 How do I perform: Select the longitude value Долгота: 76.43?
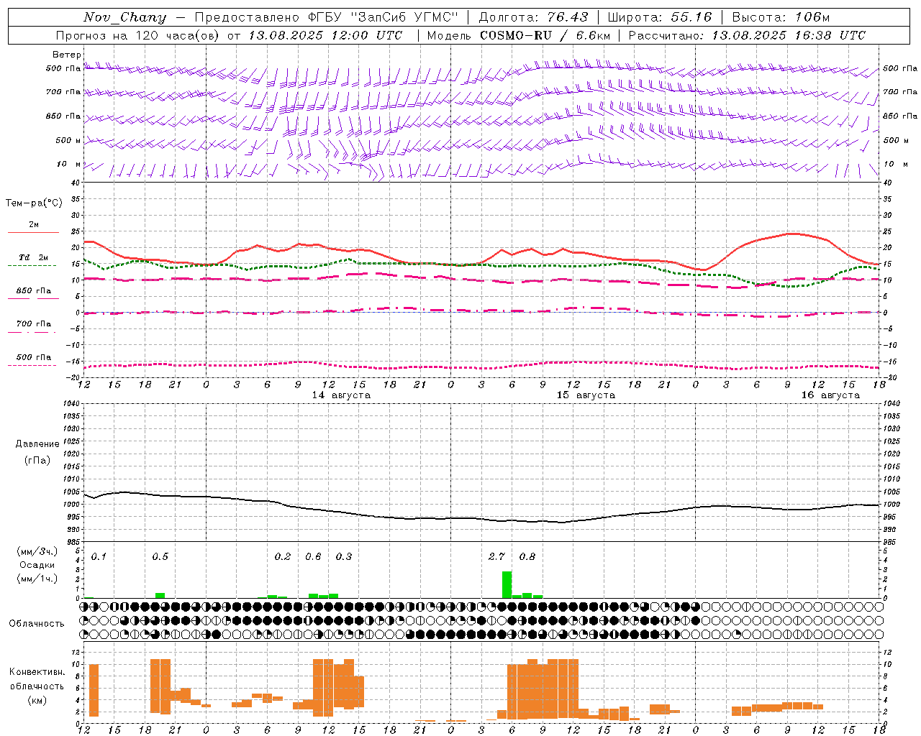533,17
